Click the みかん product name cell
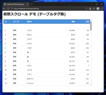The height and width of the screenshot is (95, 106). (29, 35)
